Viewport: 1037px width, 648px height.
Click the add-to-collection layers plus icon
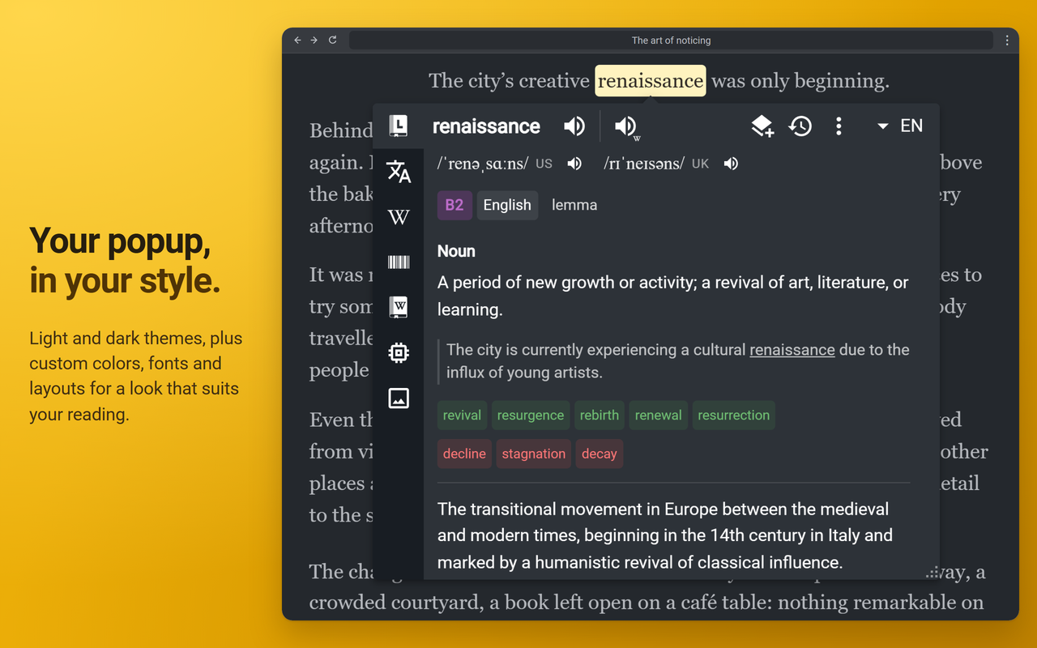762,126
